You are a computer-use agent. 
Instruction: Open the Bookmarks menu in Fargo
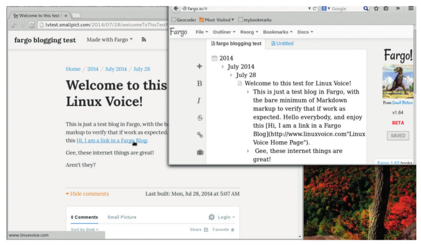point(277,32)
